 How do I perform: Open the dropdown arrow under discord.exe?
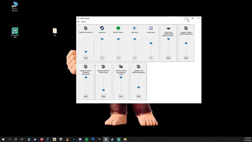pyautogui.click(x=151, y=58)
